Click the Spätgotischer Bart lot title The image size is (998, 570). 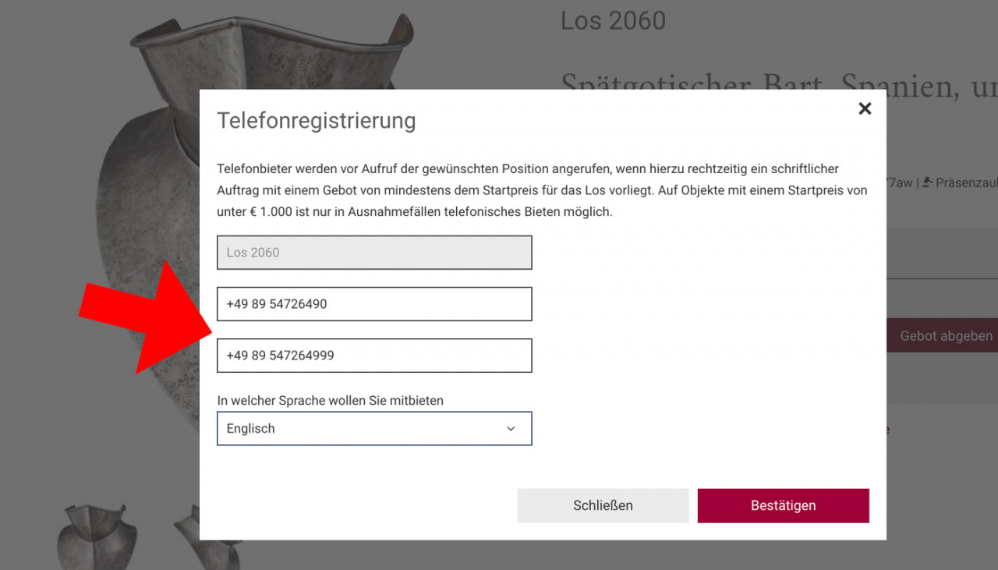(x=780, y=81)
